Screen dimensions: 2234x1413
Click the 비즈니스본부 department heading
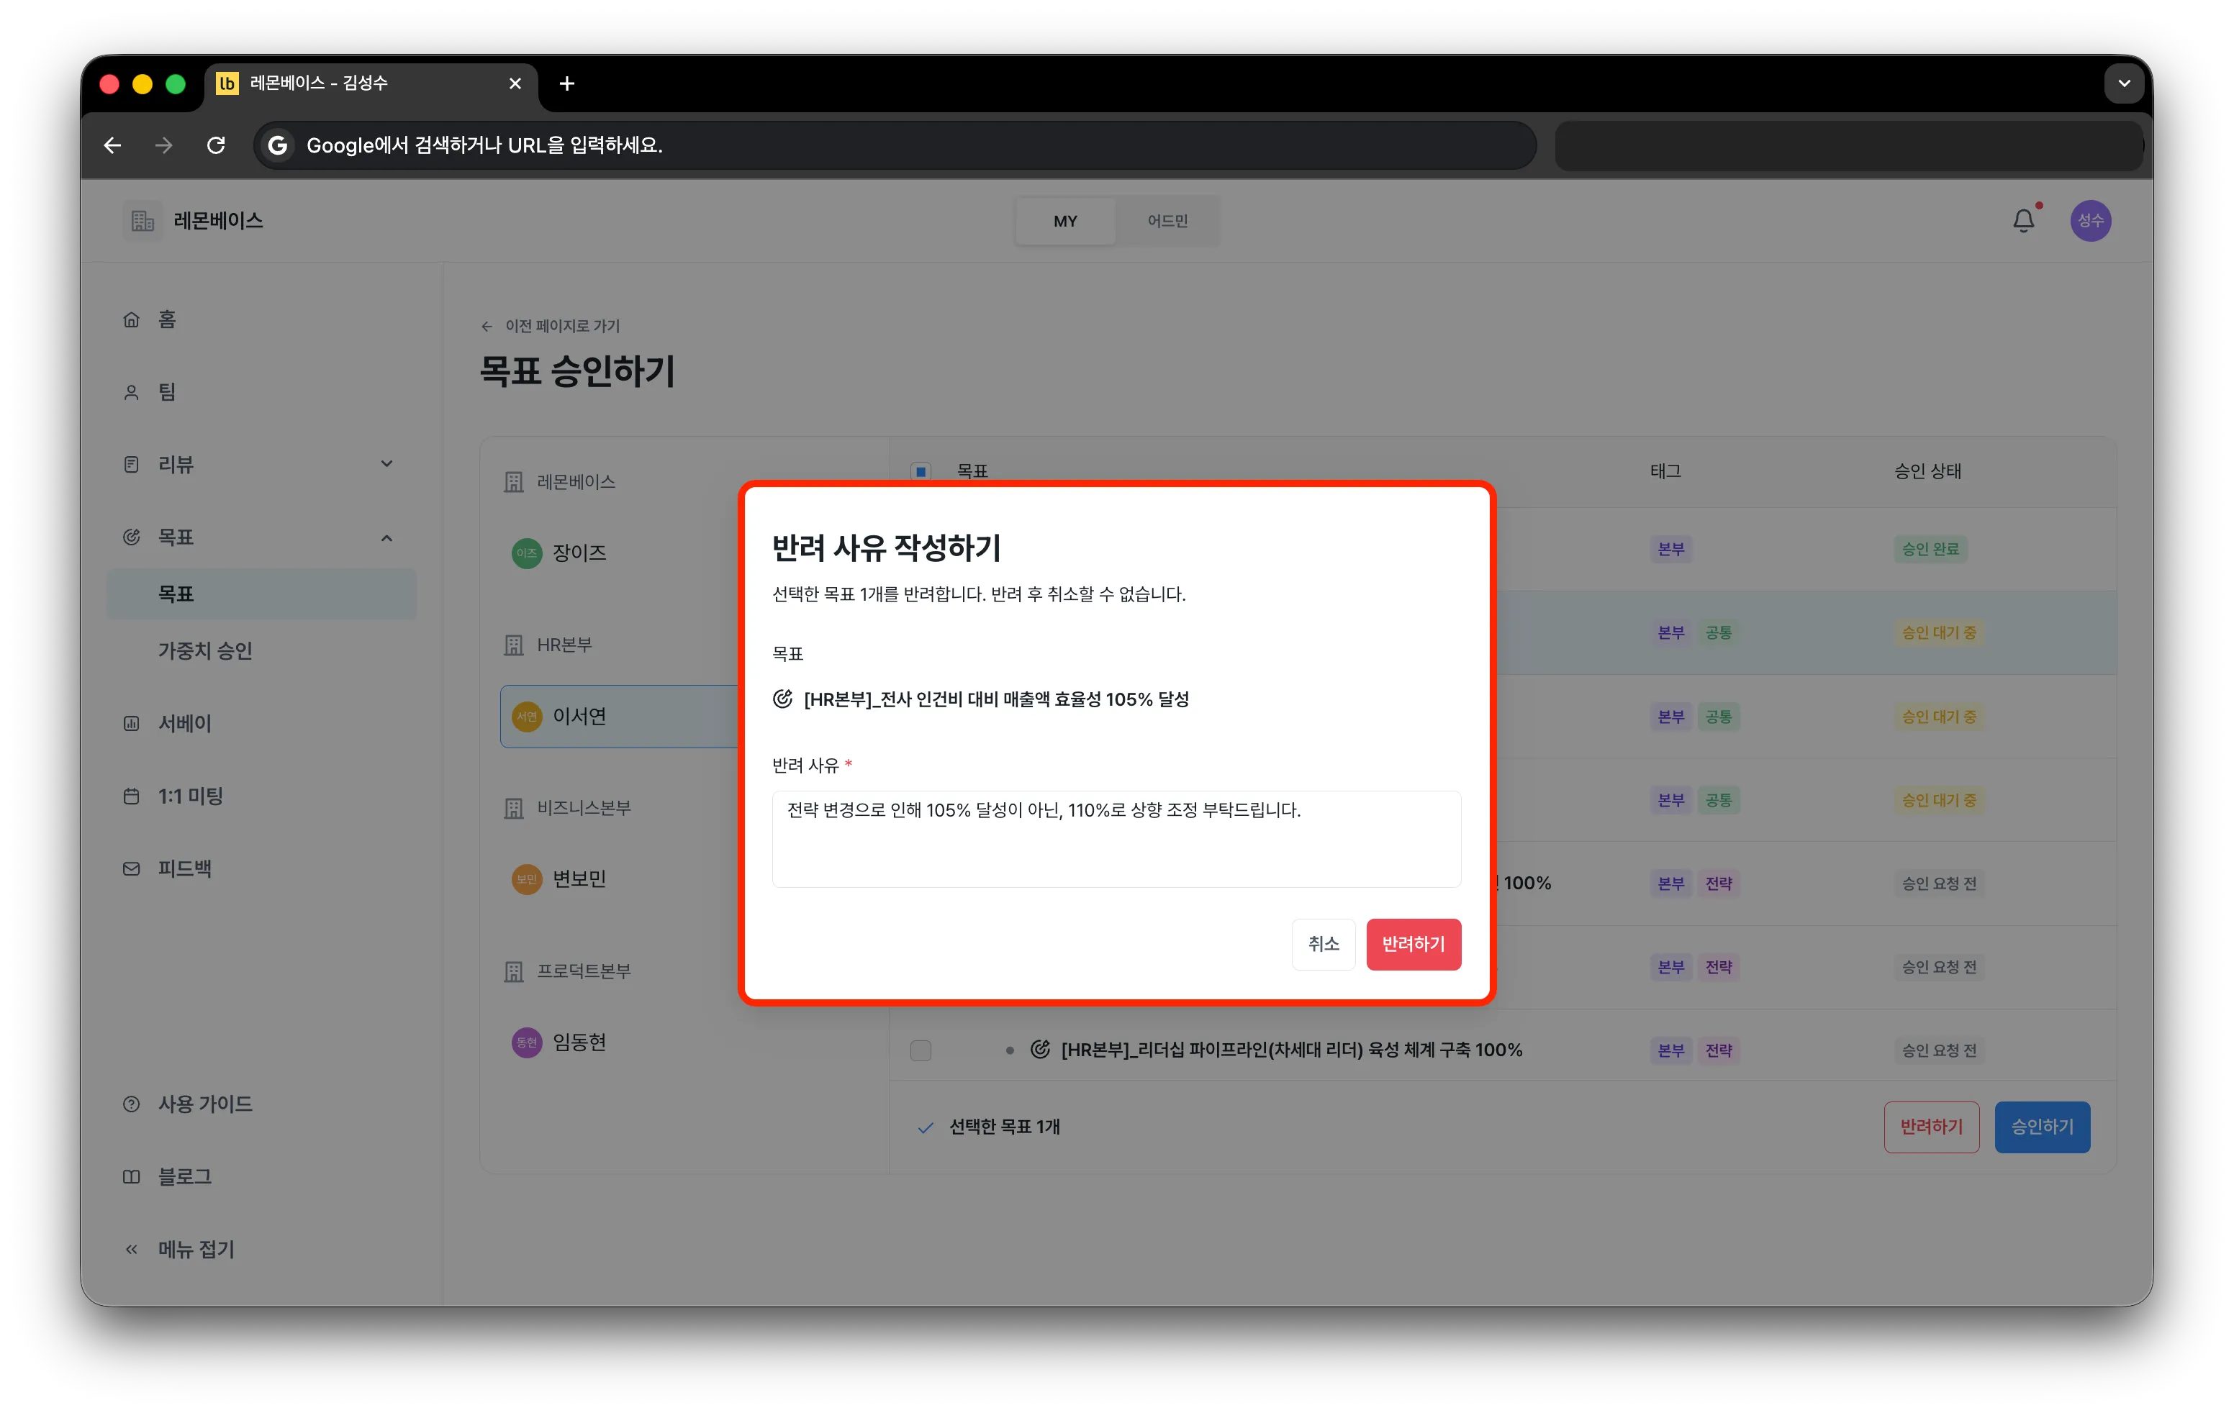coord(584,809)
